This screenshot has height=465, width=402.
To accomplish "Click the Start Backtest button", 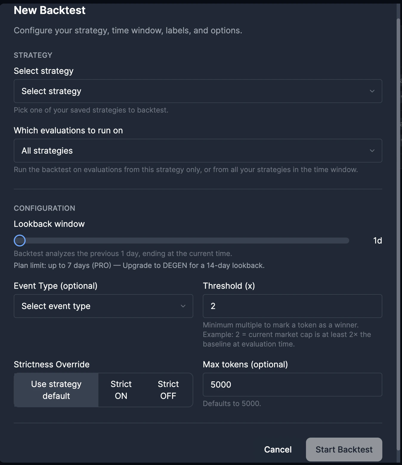I will click(x=344, y=450).
